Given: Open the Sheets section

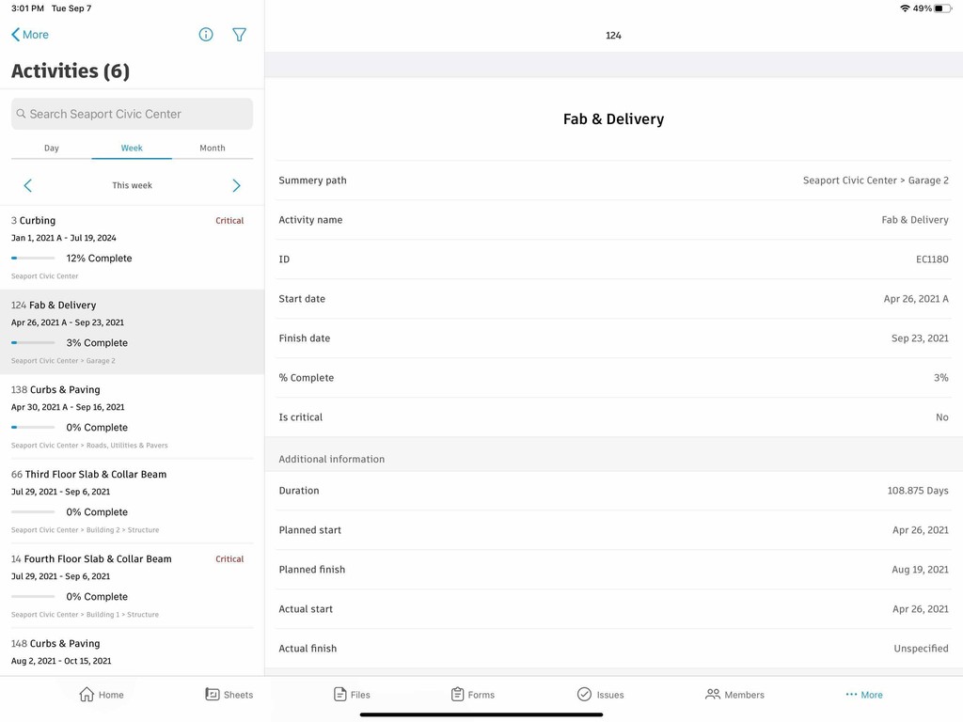Looking at the screenshot, I should [x=229, y=695].
